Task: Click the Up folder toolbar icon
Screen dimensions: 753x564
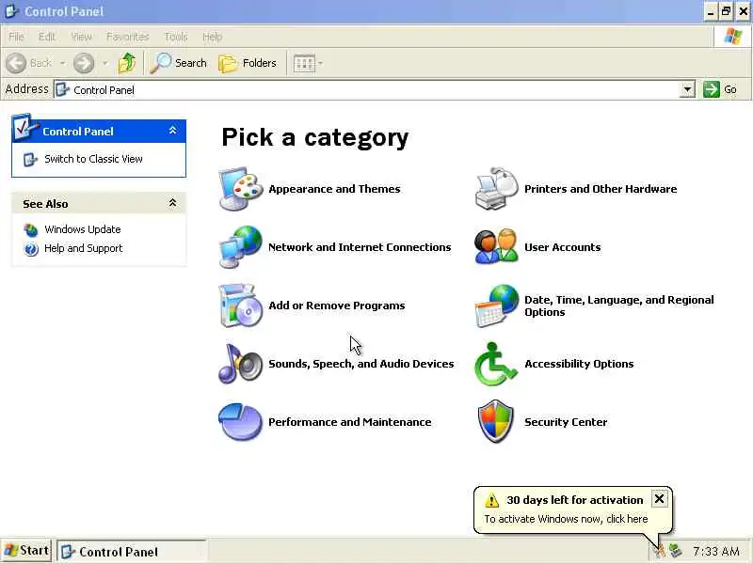Action: pyautogui.click(x=127, y=63)
